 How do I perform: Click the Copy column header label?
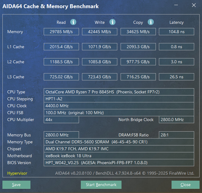coord(138,23)
